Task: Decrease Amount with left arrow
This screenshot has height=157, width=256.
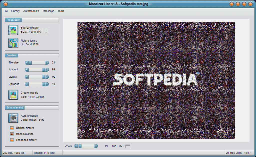Action: pos(27,70)
